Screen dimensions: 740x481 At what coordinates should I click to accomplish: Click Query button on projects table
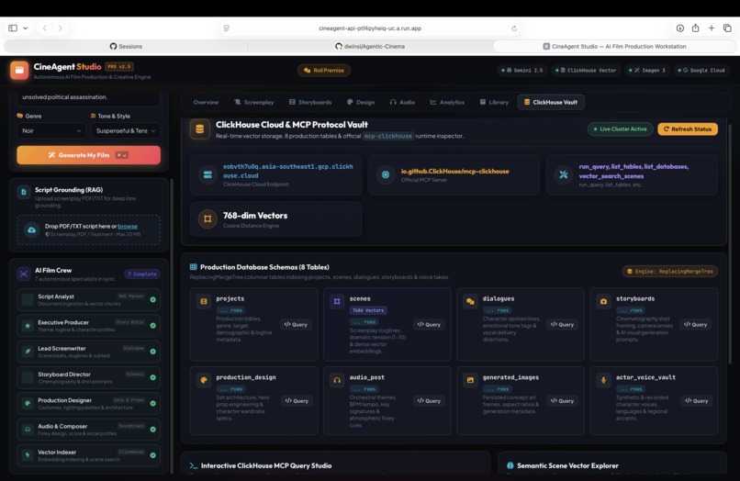296,324
